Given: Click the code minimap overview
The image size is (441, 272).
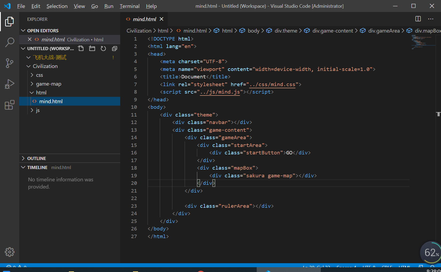Looking at the screenshot, I should (x=423, y=42).
